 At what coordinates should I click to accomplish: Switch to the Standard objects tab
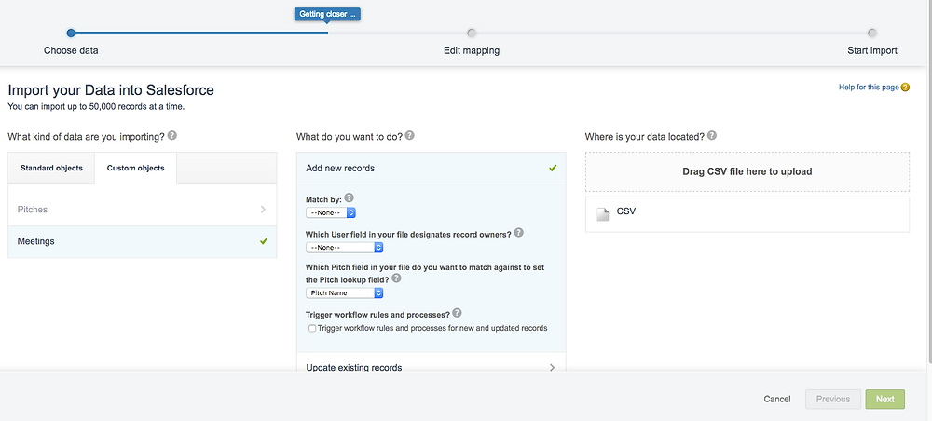(51, 168)
